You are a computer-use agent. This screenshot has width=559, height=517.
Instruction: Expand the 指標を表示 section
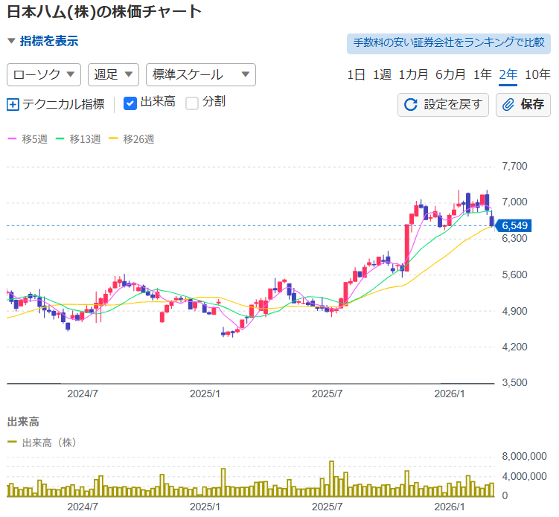coord(43,42)
